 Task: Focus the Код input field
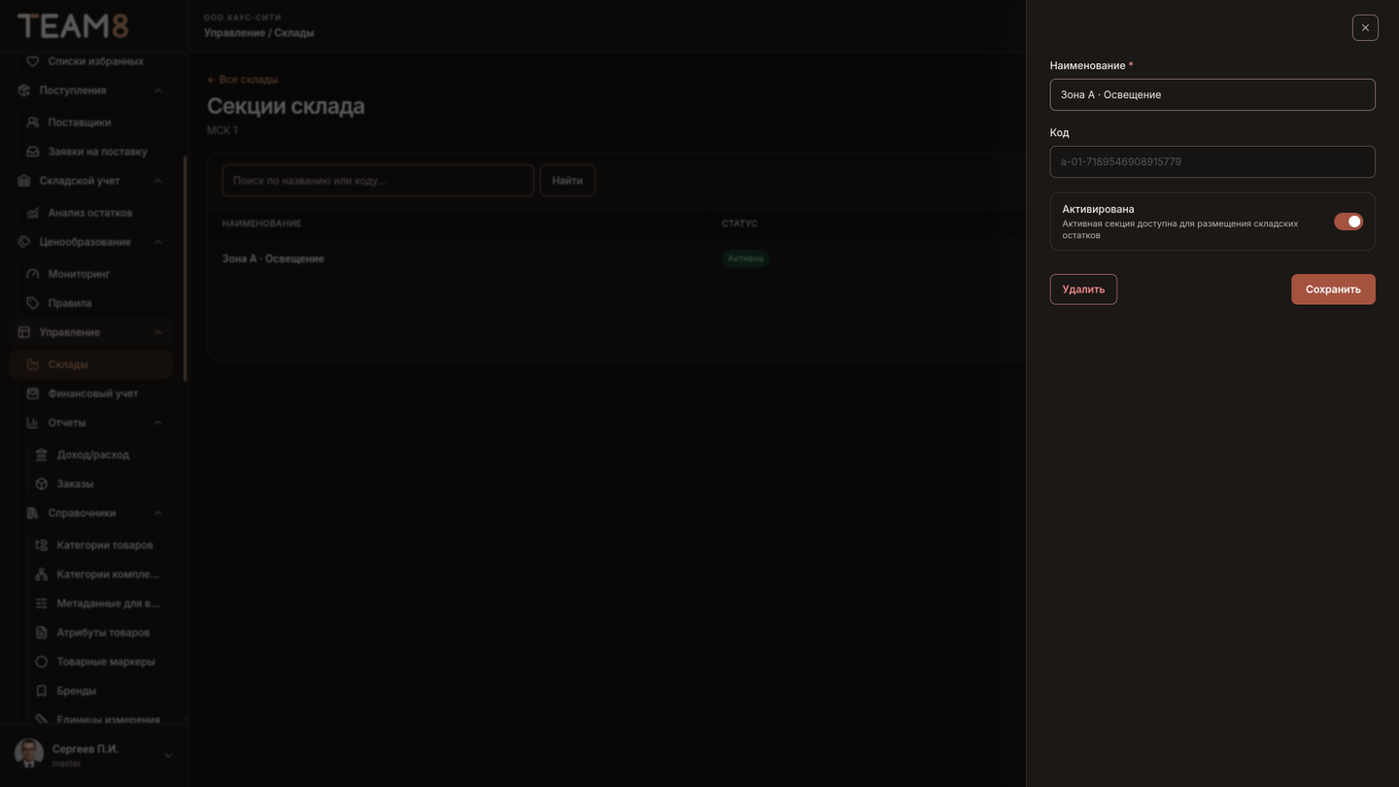[x=1212, y=161]
